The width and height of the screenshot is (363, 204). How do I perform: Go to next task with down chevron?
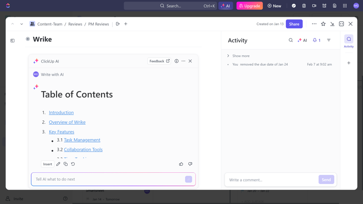click(x=21, y=24)
